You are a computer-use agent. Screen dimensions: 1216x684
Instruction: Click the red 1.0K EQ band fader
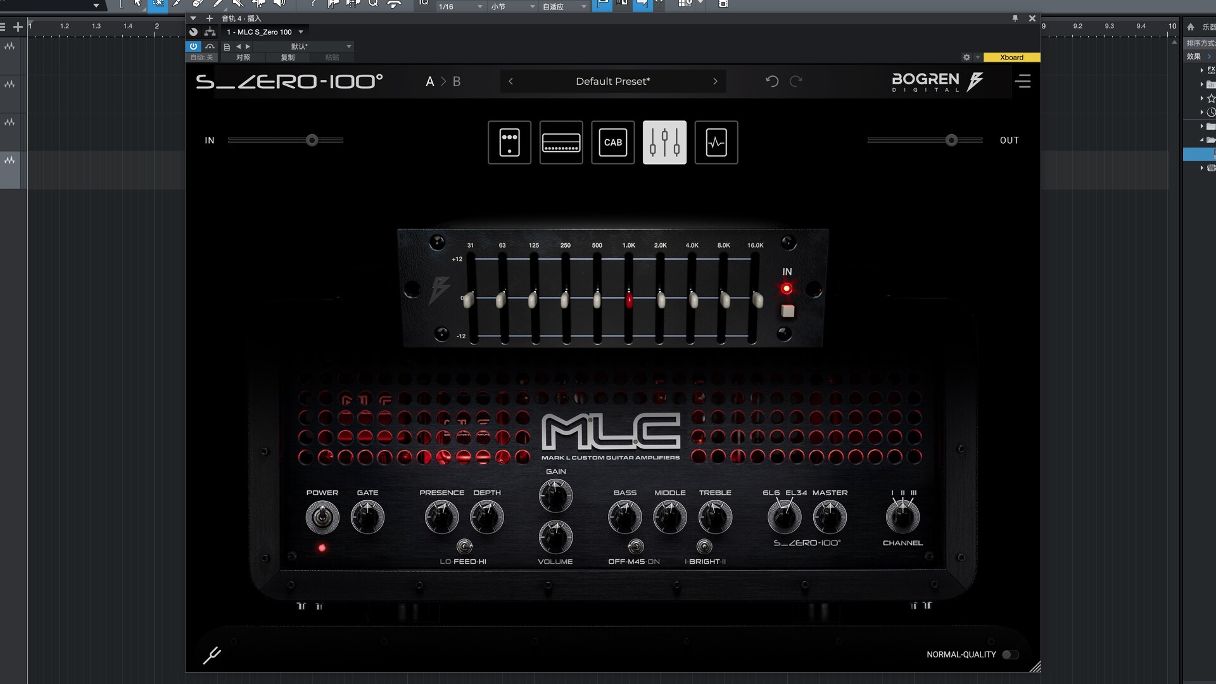point(629,299)
